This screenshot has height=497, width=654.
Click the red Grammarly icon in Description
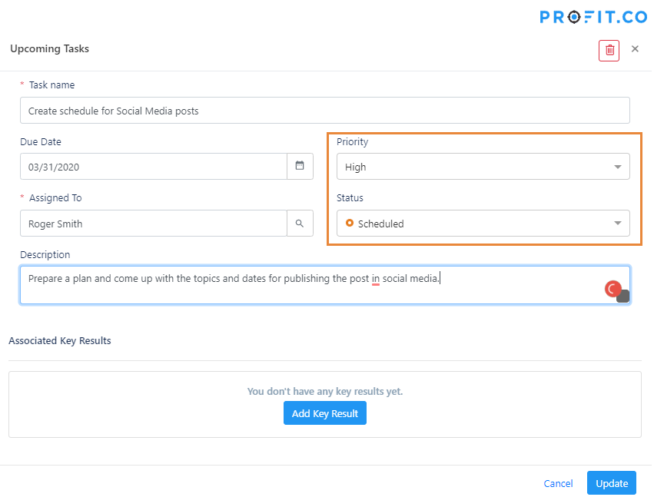point(614,290)
